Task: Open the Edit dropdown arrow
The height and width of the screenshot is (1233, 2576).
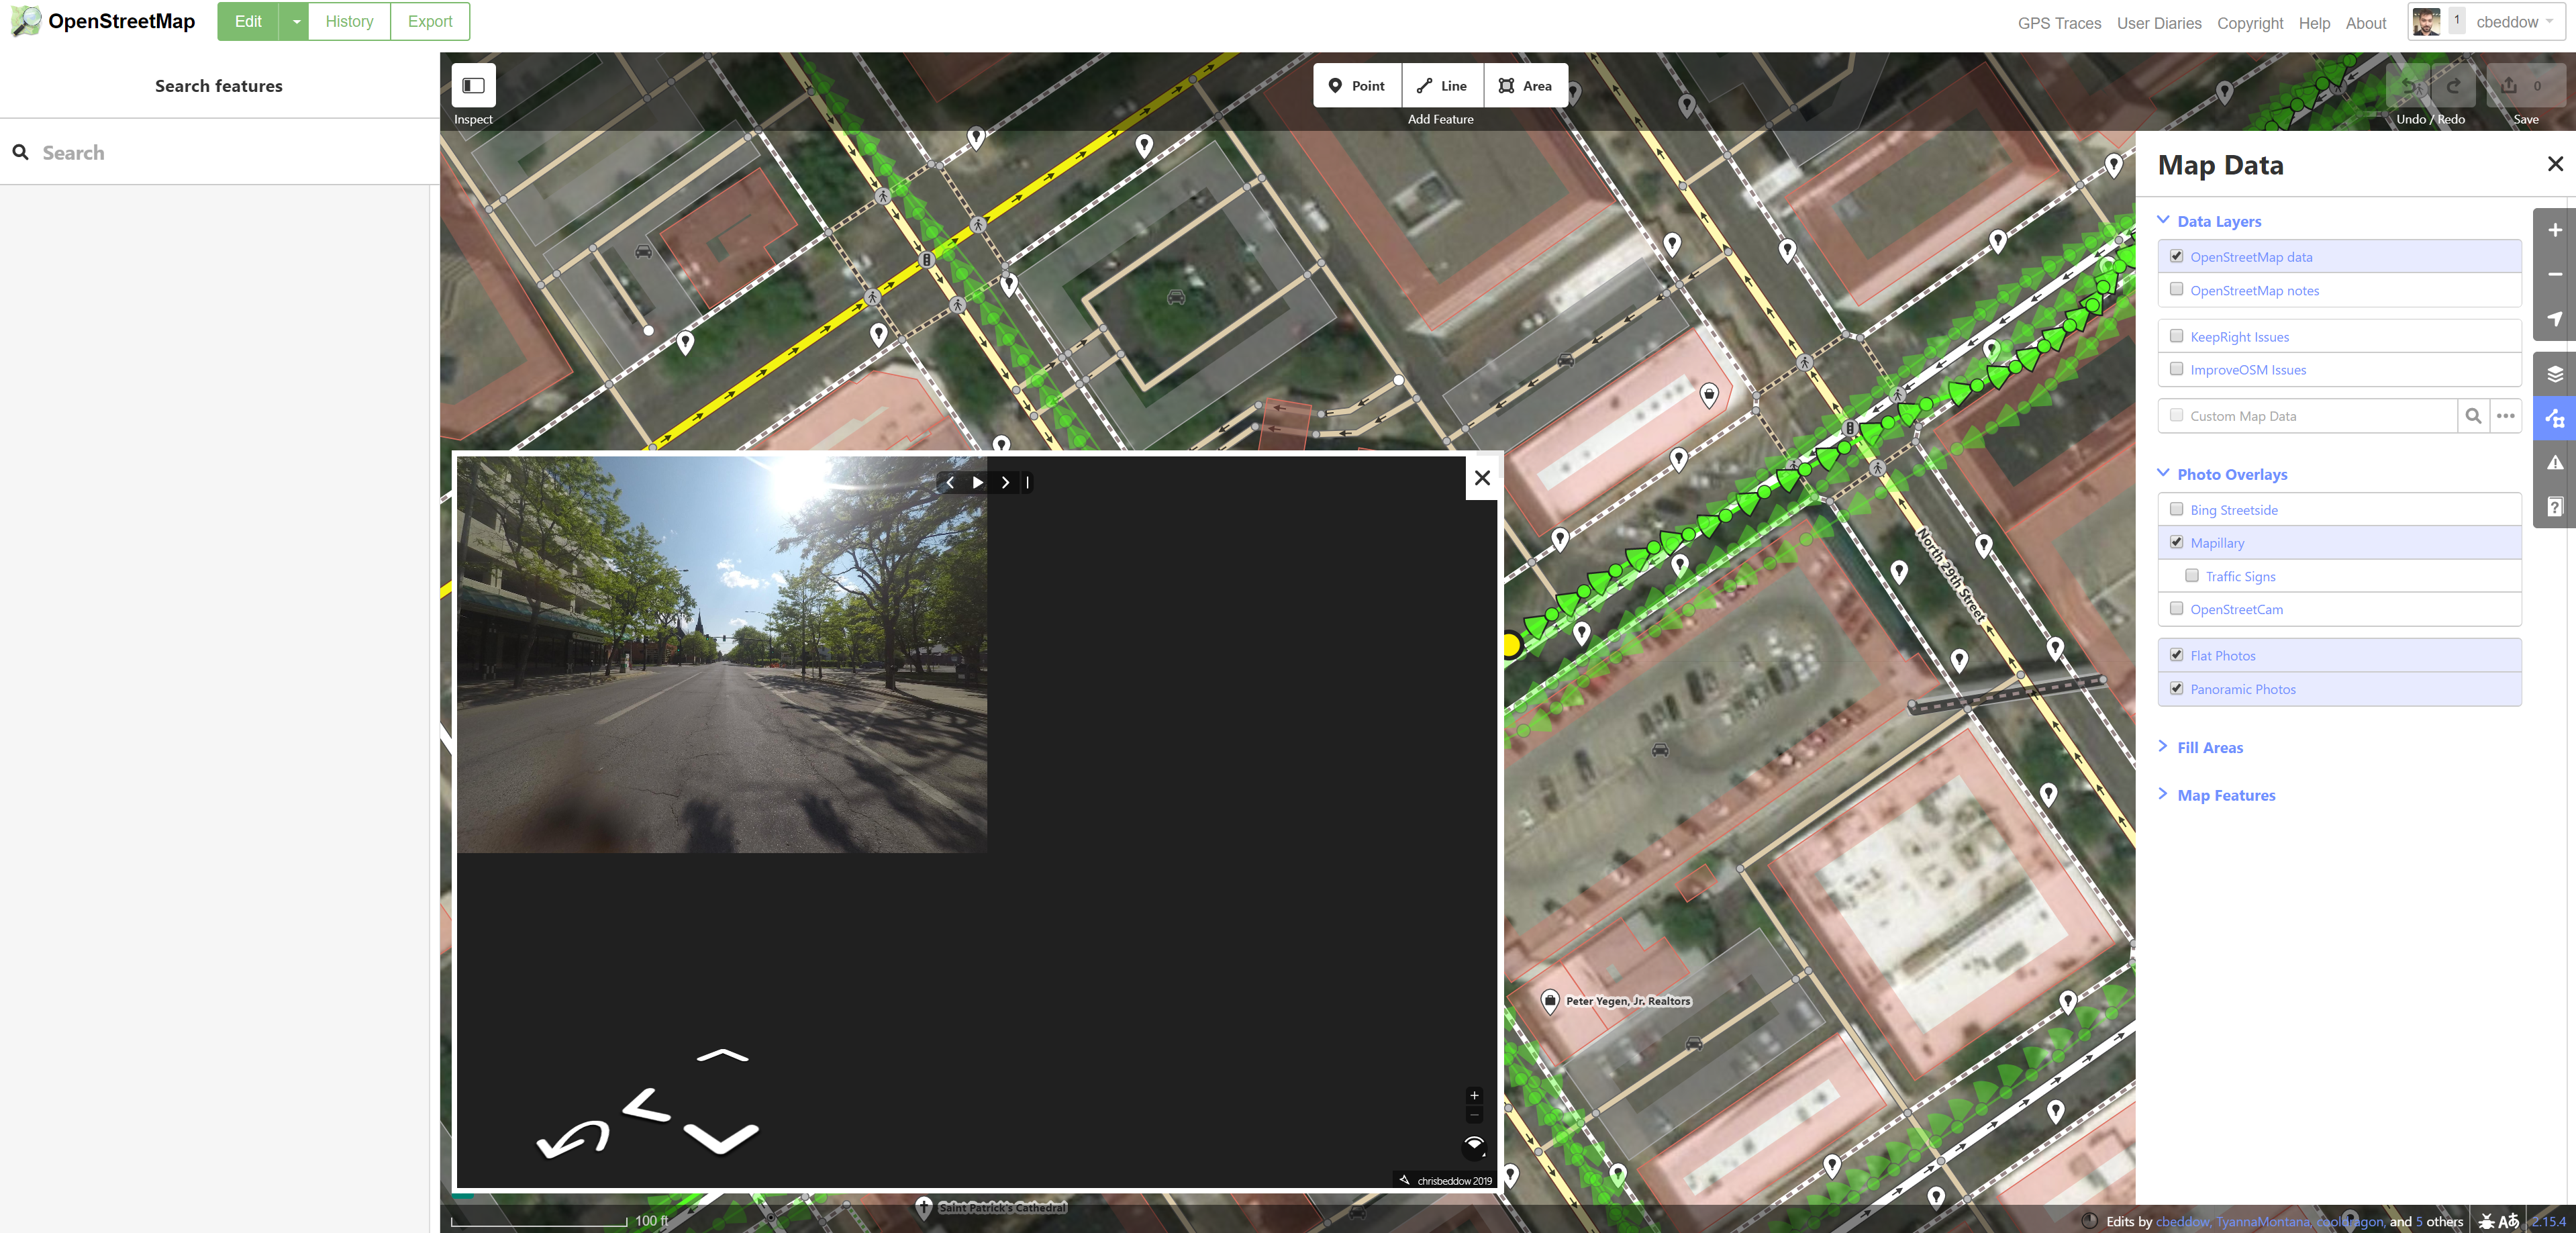Action: (296, 22)
